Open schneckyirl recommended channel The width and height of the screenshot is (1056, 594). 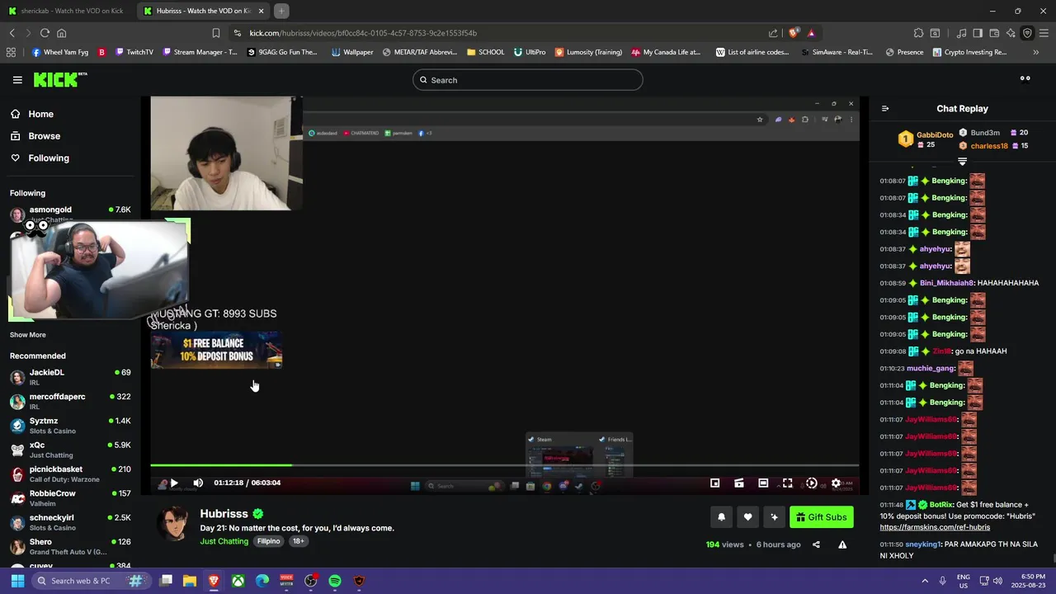(70, 522)
